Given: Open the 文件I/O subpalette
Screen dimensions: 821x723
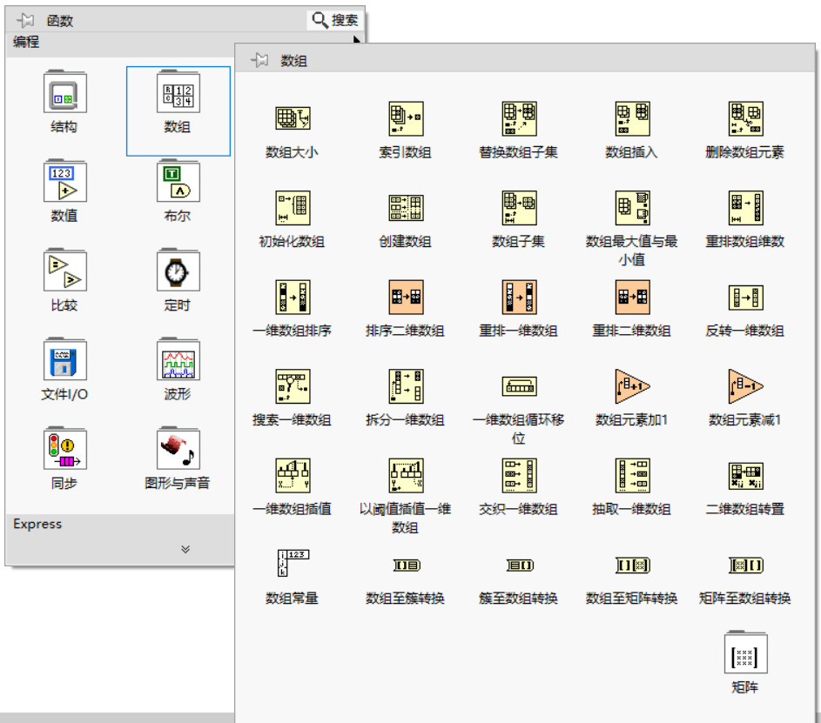Looking at the screenshot, I should coord(65,360).
